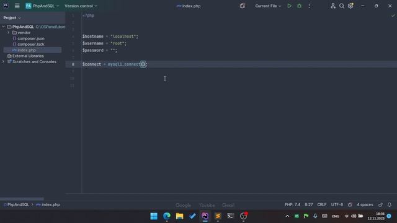The image size is (397, 223).
Task: Change UTF-8 file encoding
Action: tap(337, 204)
